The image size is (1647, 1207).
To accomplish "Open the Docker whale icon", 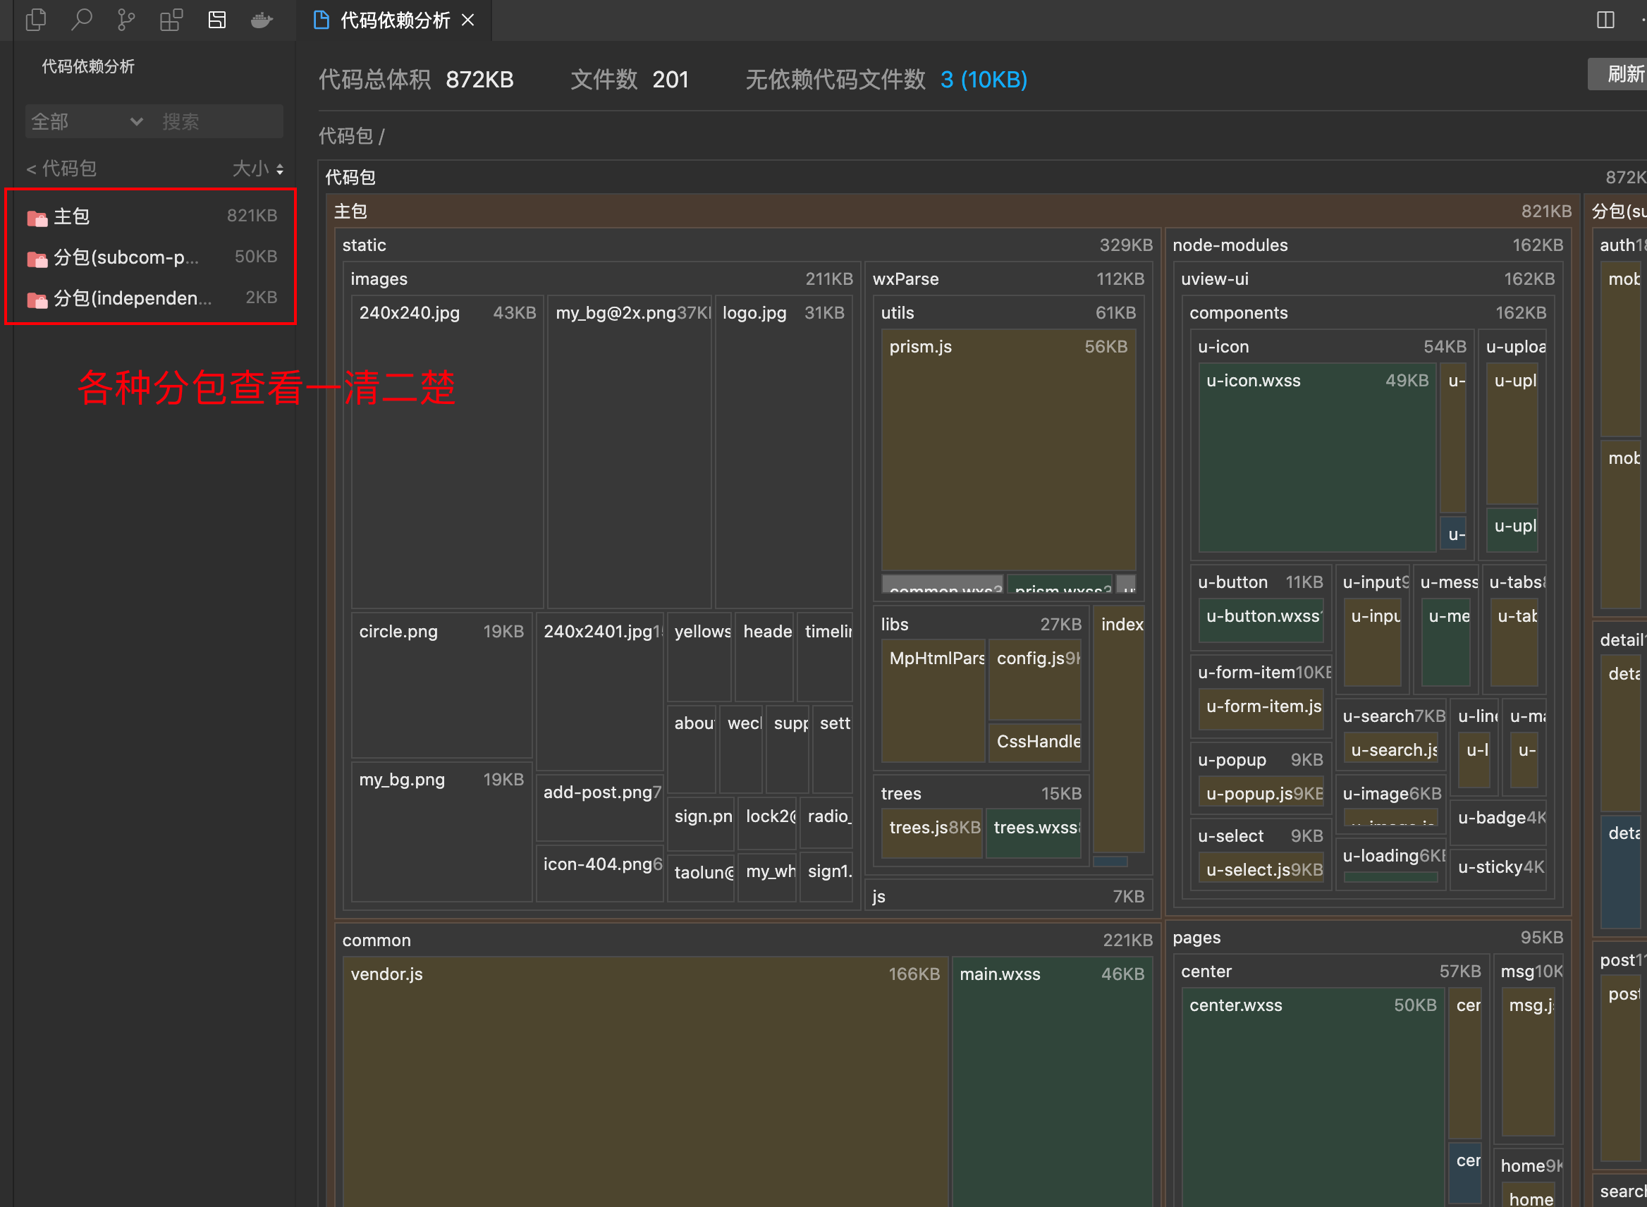I will coord(262,20).
